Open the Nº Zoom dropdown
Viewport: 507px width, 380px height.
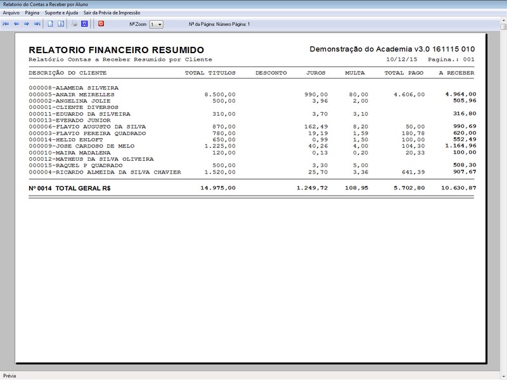pyautogui.click(x=156, y=24)
